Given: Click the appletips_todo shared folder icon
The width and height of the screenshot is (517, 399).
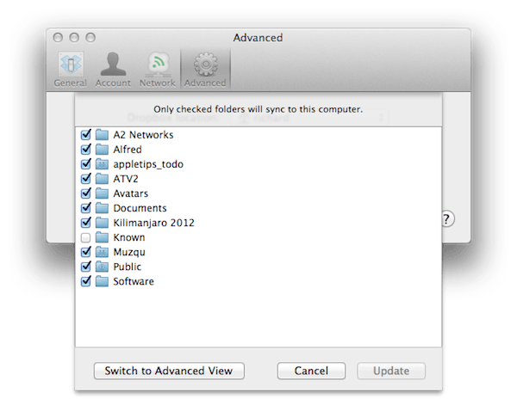Looking at the screenshot, I should pos(102,164).
